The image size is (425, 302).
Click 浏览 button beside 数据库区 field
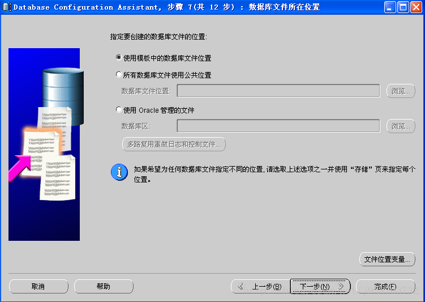pyautogui.click(x=401, y=126)
